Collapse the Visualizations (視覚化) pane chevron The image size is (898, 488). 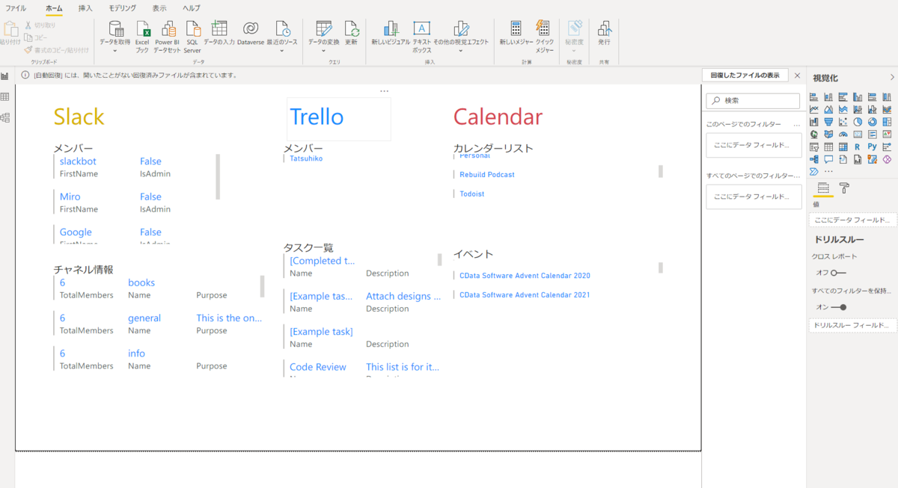(x=891, y=78)
